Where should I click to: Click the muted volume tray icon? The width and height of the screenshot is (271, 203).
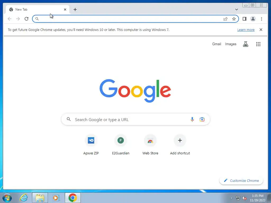244,198
